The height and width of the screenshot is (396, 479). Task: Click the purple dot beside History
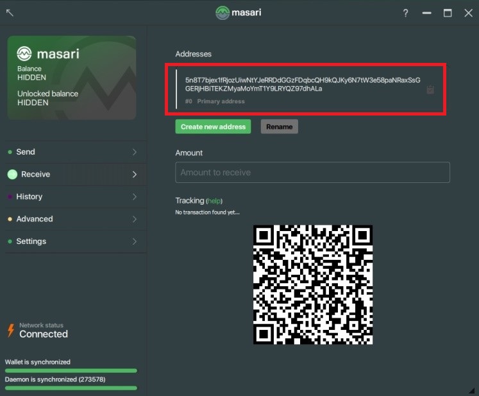10,196
